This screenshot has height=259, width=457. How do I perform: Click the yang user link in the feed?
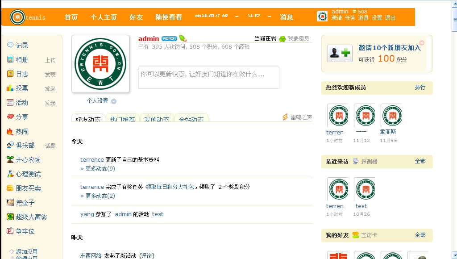tap(87, 214)
